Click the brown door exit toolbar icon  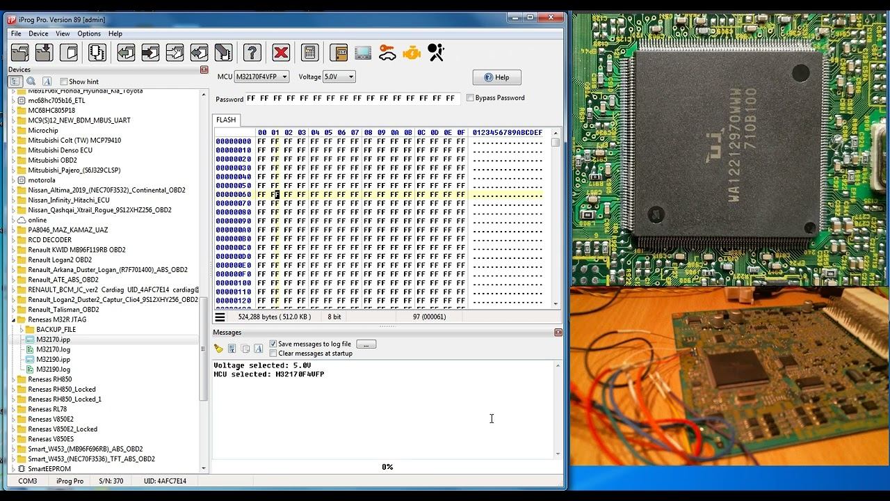tap(339, 52)
